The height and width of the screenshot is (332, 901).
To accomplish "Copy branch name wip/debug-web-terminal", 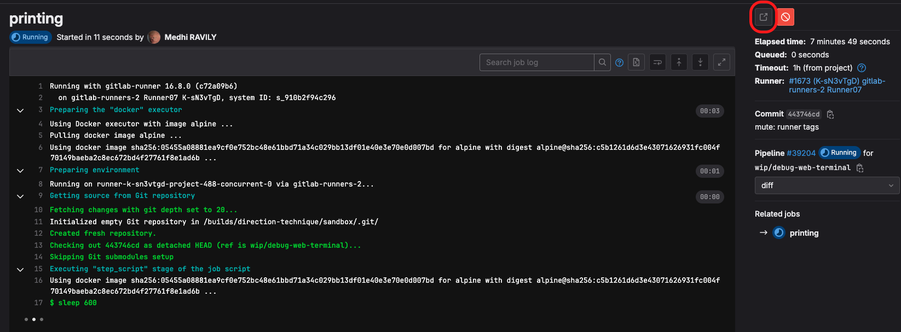I will click(860, 168).
